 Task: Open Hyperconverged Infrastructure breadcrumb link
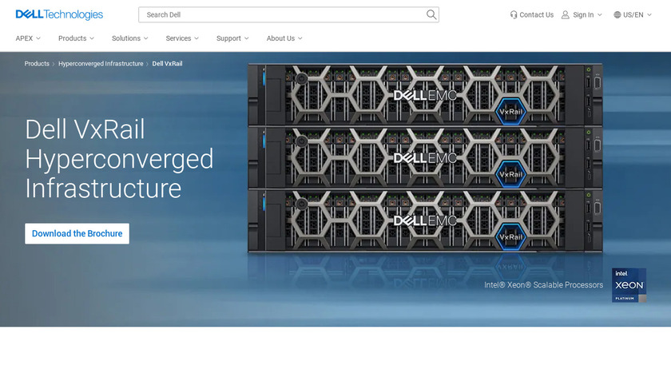tap(101, 63)
